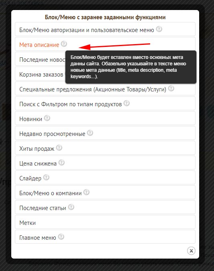Open the Последние статьи option
This screenshot has height=271, width=214.
pyautogui.click(x=105, y=207)
